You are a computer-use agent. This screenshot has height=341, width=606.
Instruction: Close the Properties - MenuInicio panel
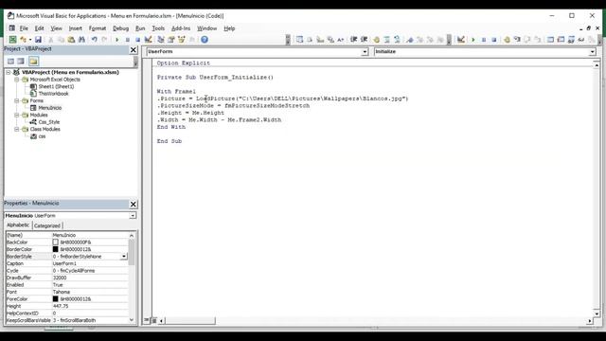[x=134, y=205]
